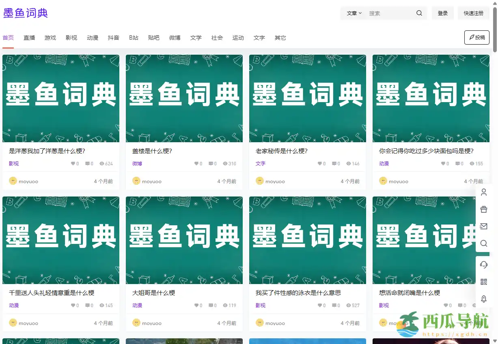Screen dimensions: 498x344
Task: Click the gift icon on the right sidebar
Action: [483, 209]
